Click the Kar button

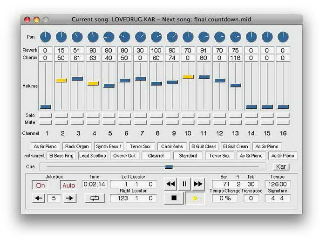click(x=281, y=166)
